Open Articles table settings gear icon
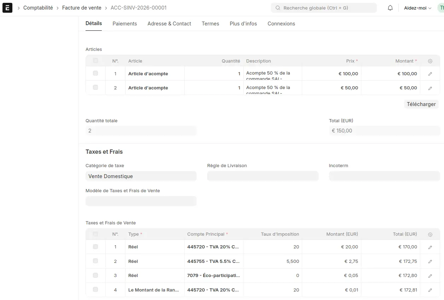Viewport: 444px width, 300px height. [x=430, y=61]
